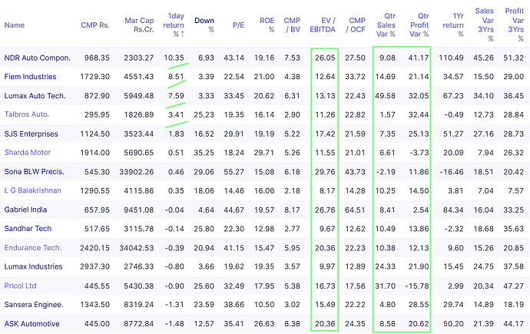The width and height of the screenshot is (530, 334).
Task: Open Talbros Auto. company link
Action: click(27, 114)
